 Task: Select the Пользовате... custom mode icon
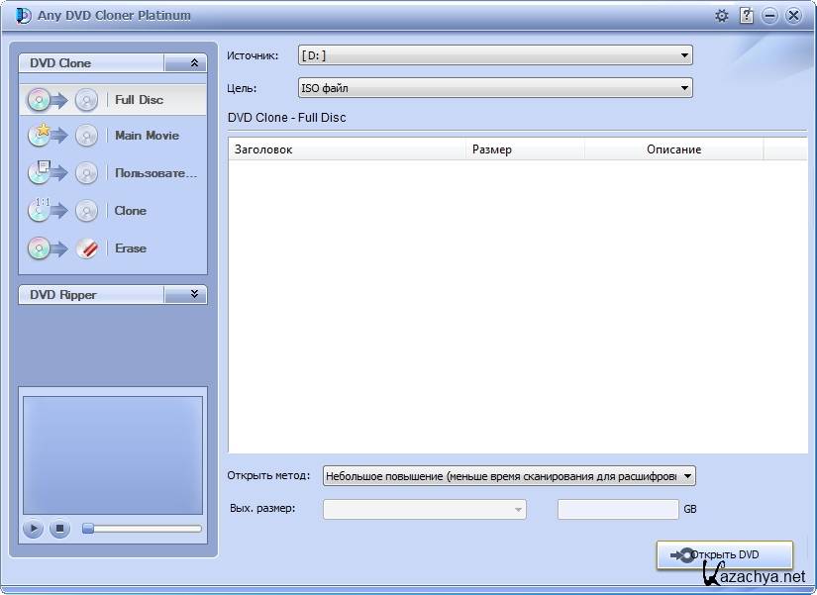pos(62,173)
